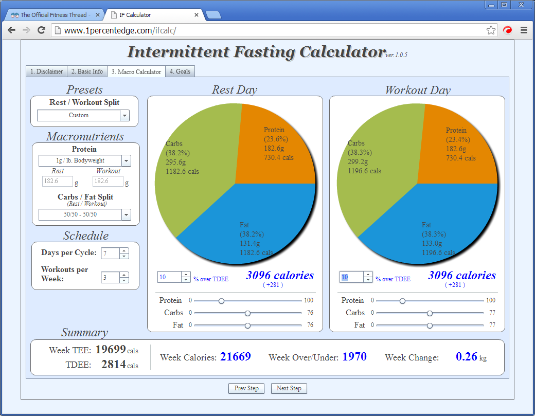Increase Rest Day % over TDEE

(x=186, y=274)
